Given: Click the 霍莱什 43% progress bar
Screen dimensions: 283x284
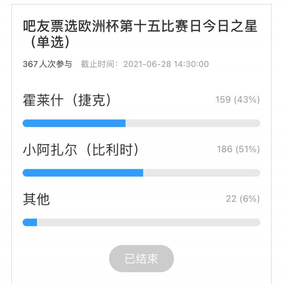Looking at the screenshot, I should click(141, 123).
